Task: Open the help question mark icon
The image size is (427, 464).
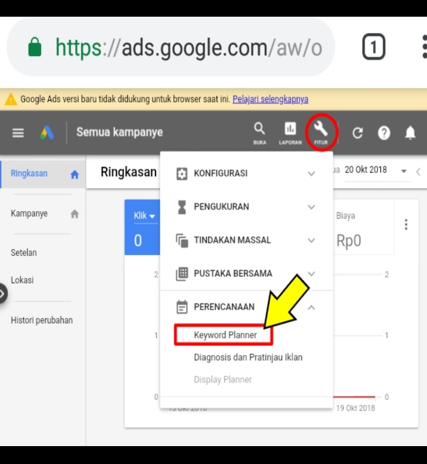Action: (x=384, y=133)
